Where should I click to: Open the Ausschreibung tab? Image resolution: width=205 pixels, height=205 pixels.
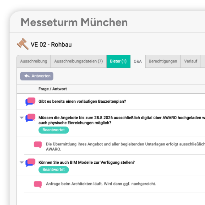point(34,61)
